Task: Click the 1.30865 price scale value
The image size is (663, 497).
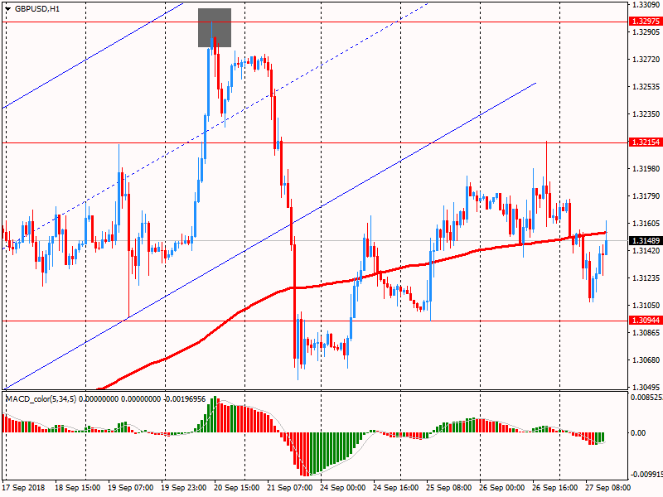Action: (646, 333)
